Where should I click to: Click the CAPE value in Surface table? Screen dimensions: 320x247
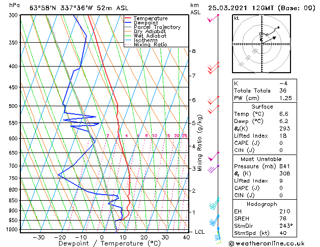(x=281, y=143)
